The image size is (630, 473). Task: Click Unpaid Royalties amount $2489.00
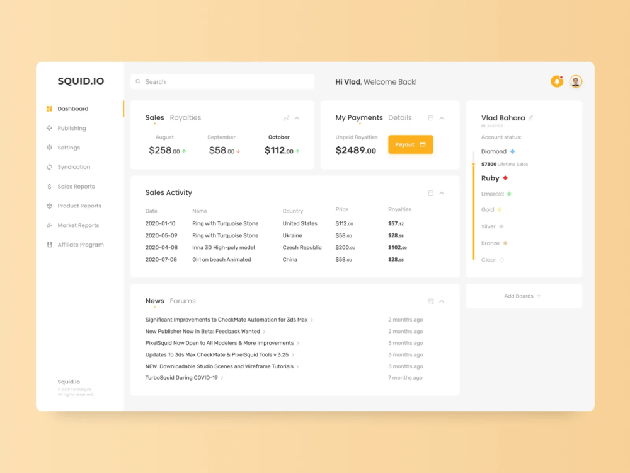tap(355, 151)
